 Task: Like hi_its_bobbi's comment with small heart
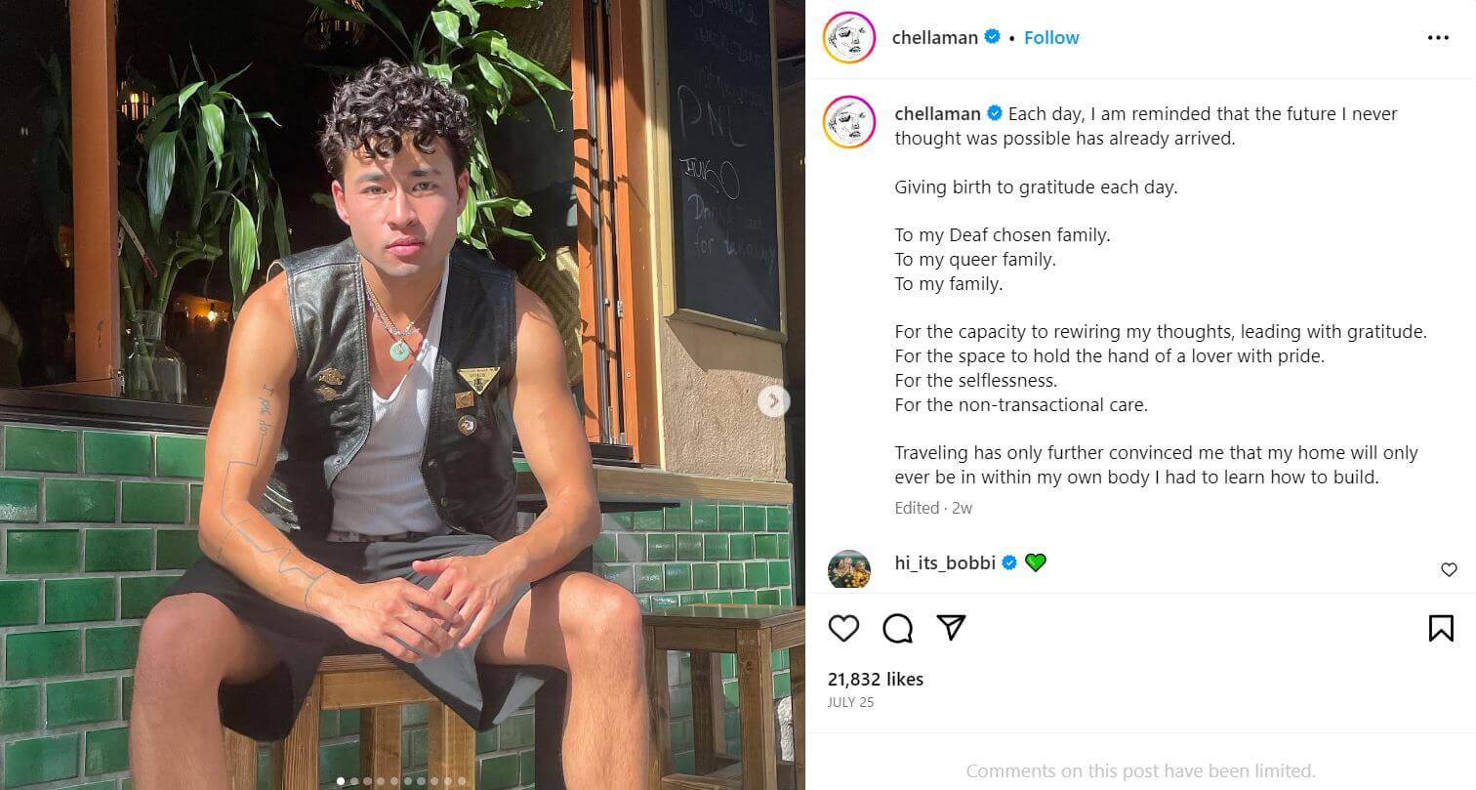point(1449,569)
